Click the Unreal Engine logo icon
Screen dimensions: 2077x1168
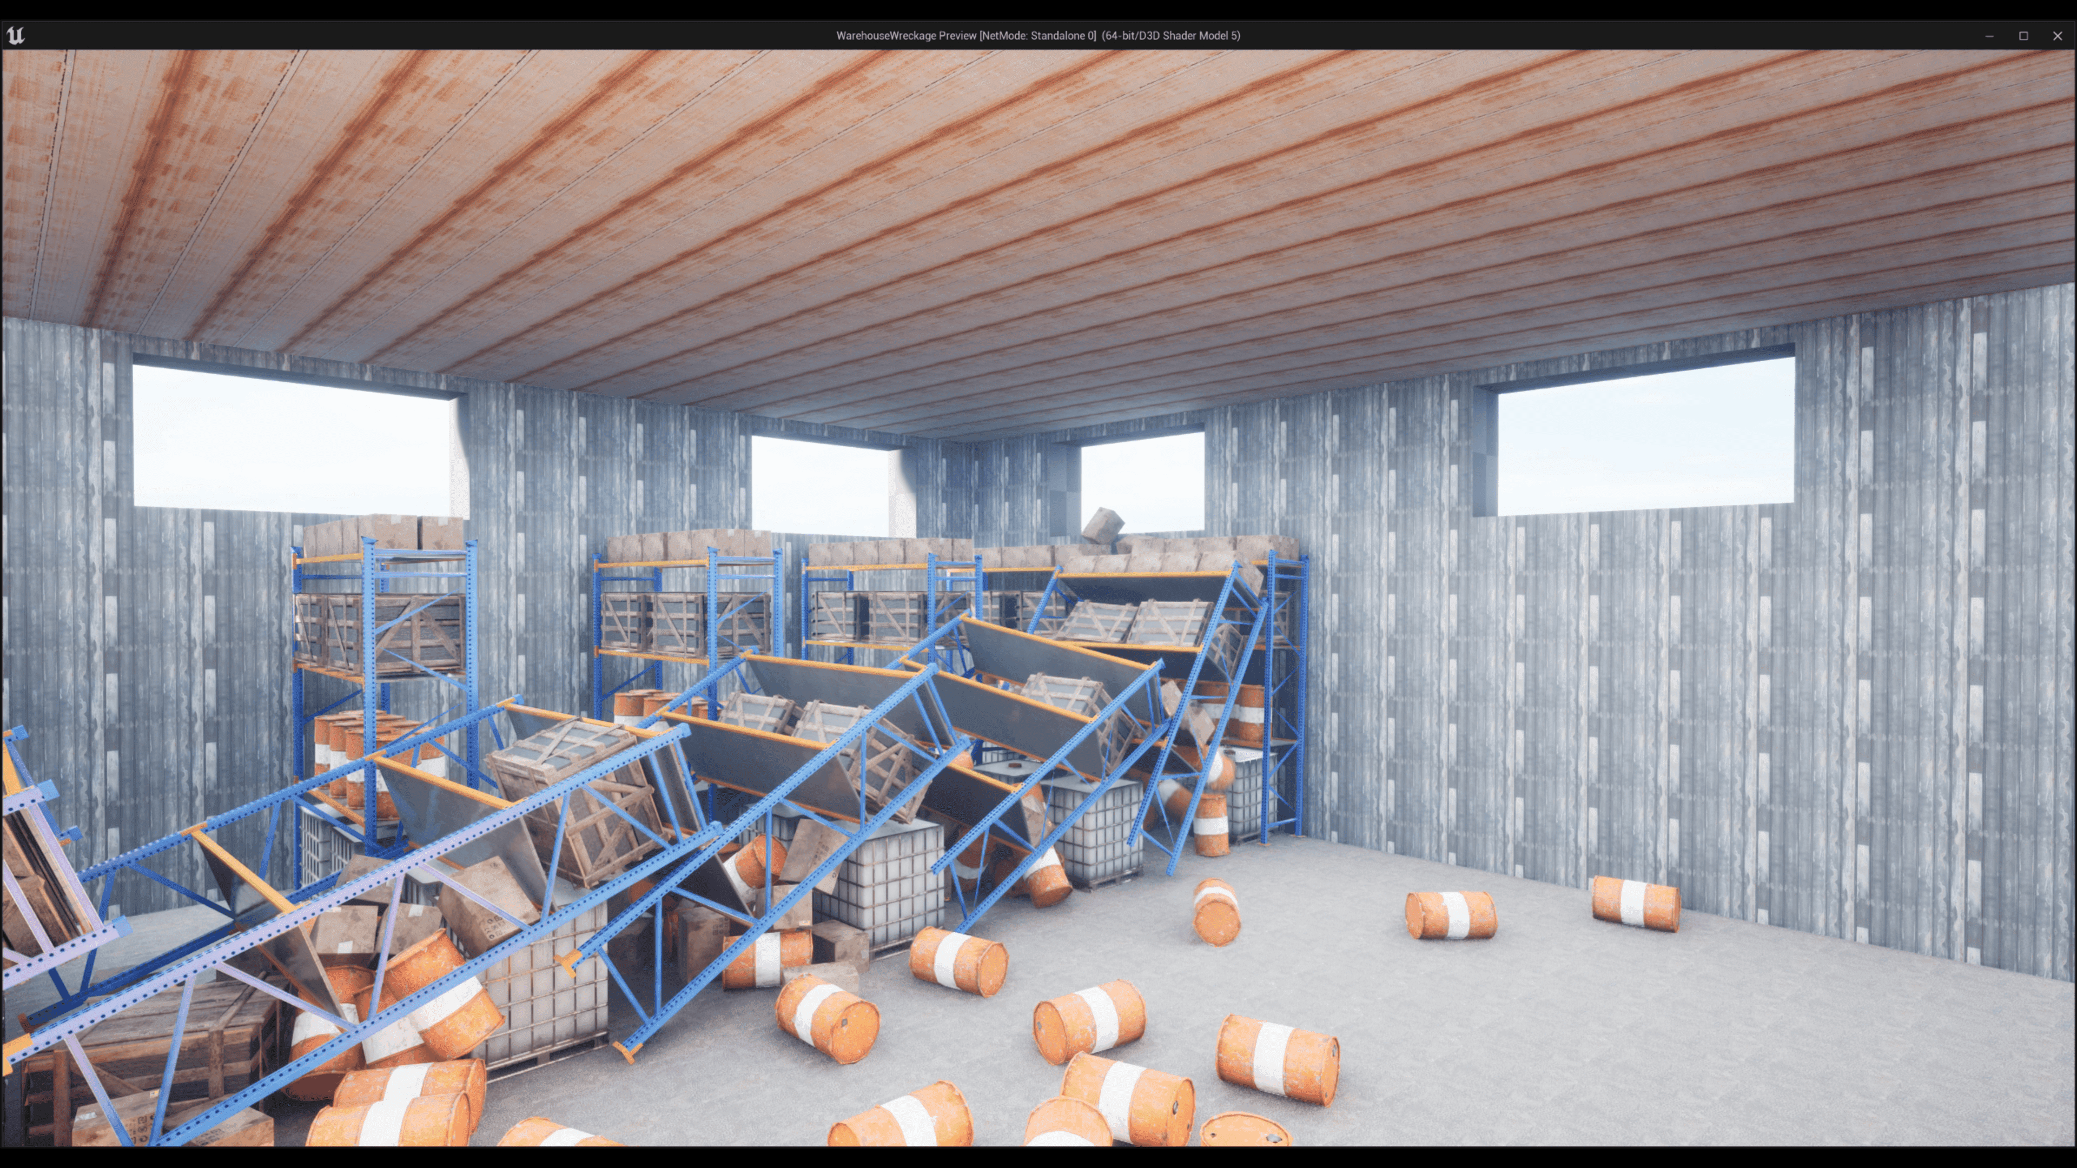[15, 36]
